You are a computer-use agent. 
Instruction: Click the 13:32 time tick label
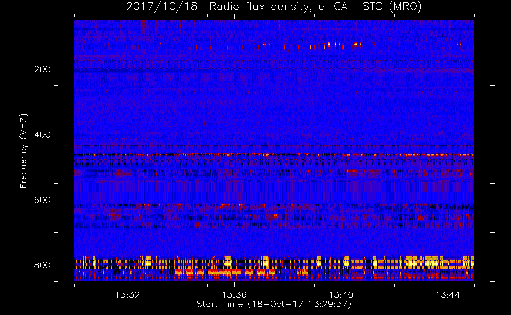click(x=128, y=295)
